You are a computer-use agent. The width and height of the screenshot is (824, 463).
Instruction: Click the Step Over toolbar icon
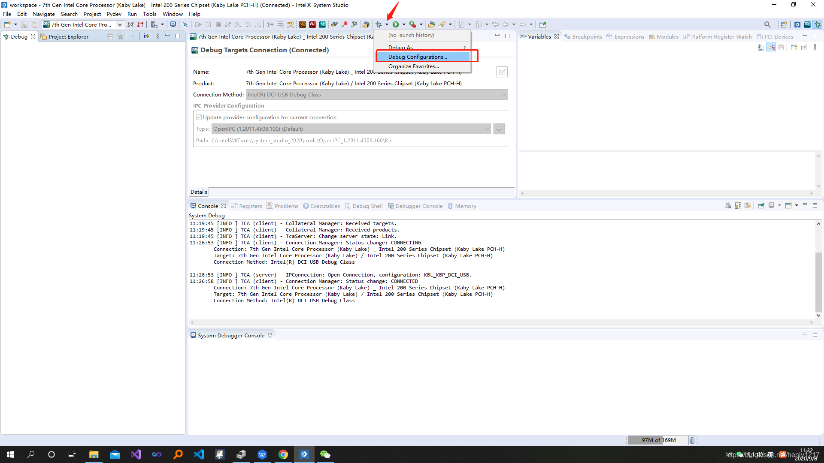click(x=248, y=24)
